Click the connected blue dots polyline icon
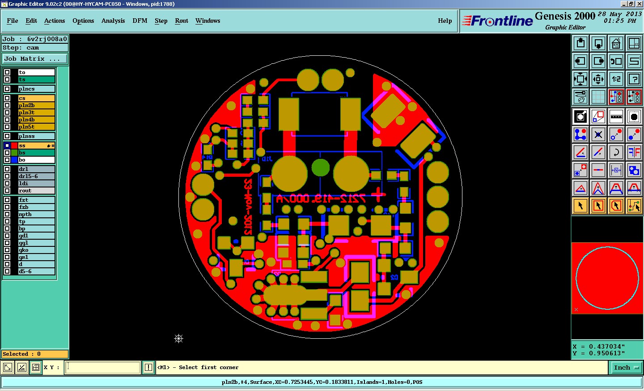 (580, 134)
